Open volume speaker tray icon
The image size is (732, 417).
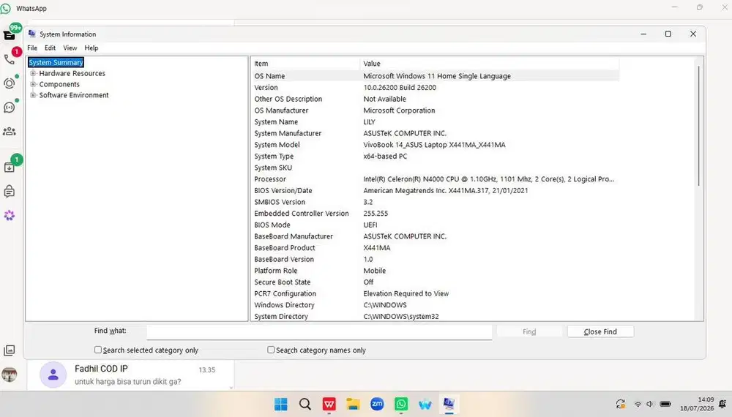(x=650, y=404)
